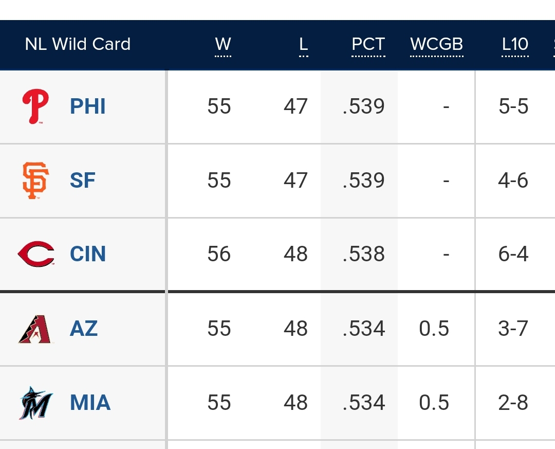Open the SF team link
555x449 pixels.
click(83, 181)
